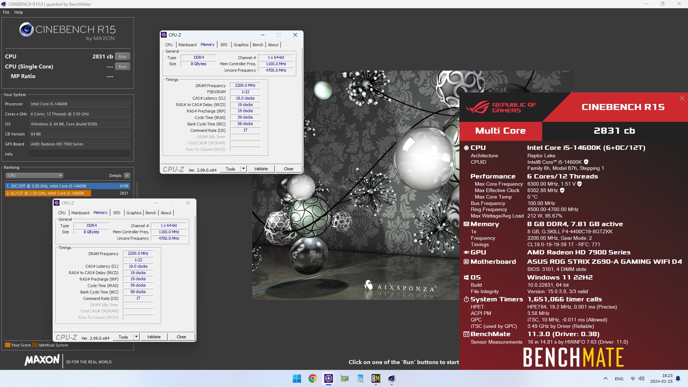Open the BenchMate taskbar icon
The width and height of the screenshot is (688, 387).
[376, 378]
